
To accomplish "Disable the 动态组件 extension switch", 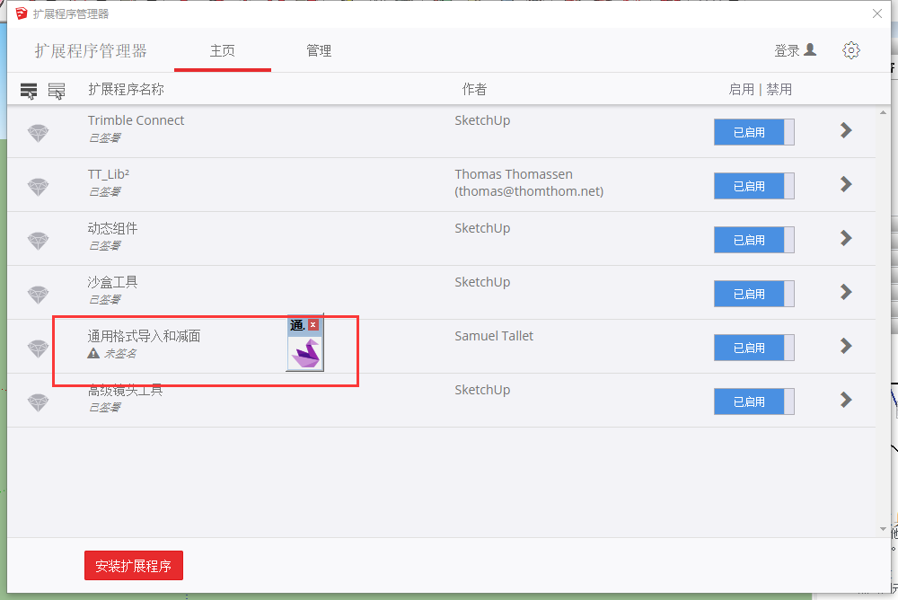I will (753, 240).
